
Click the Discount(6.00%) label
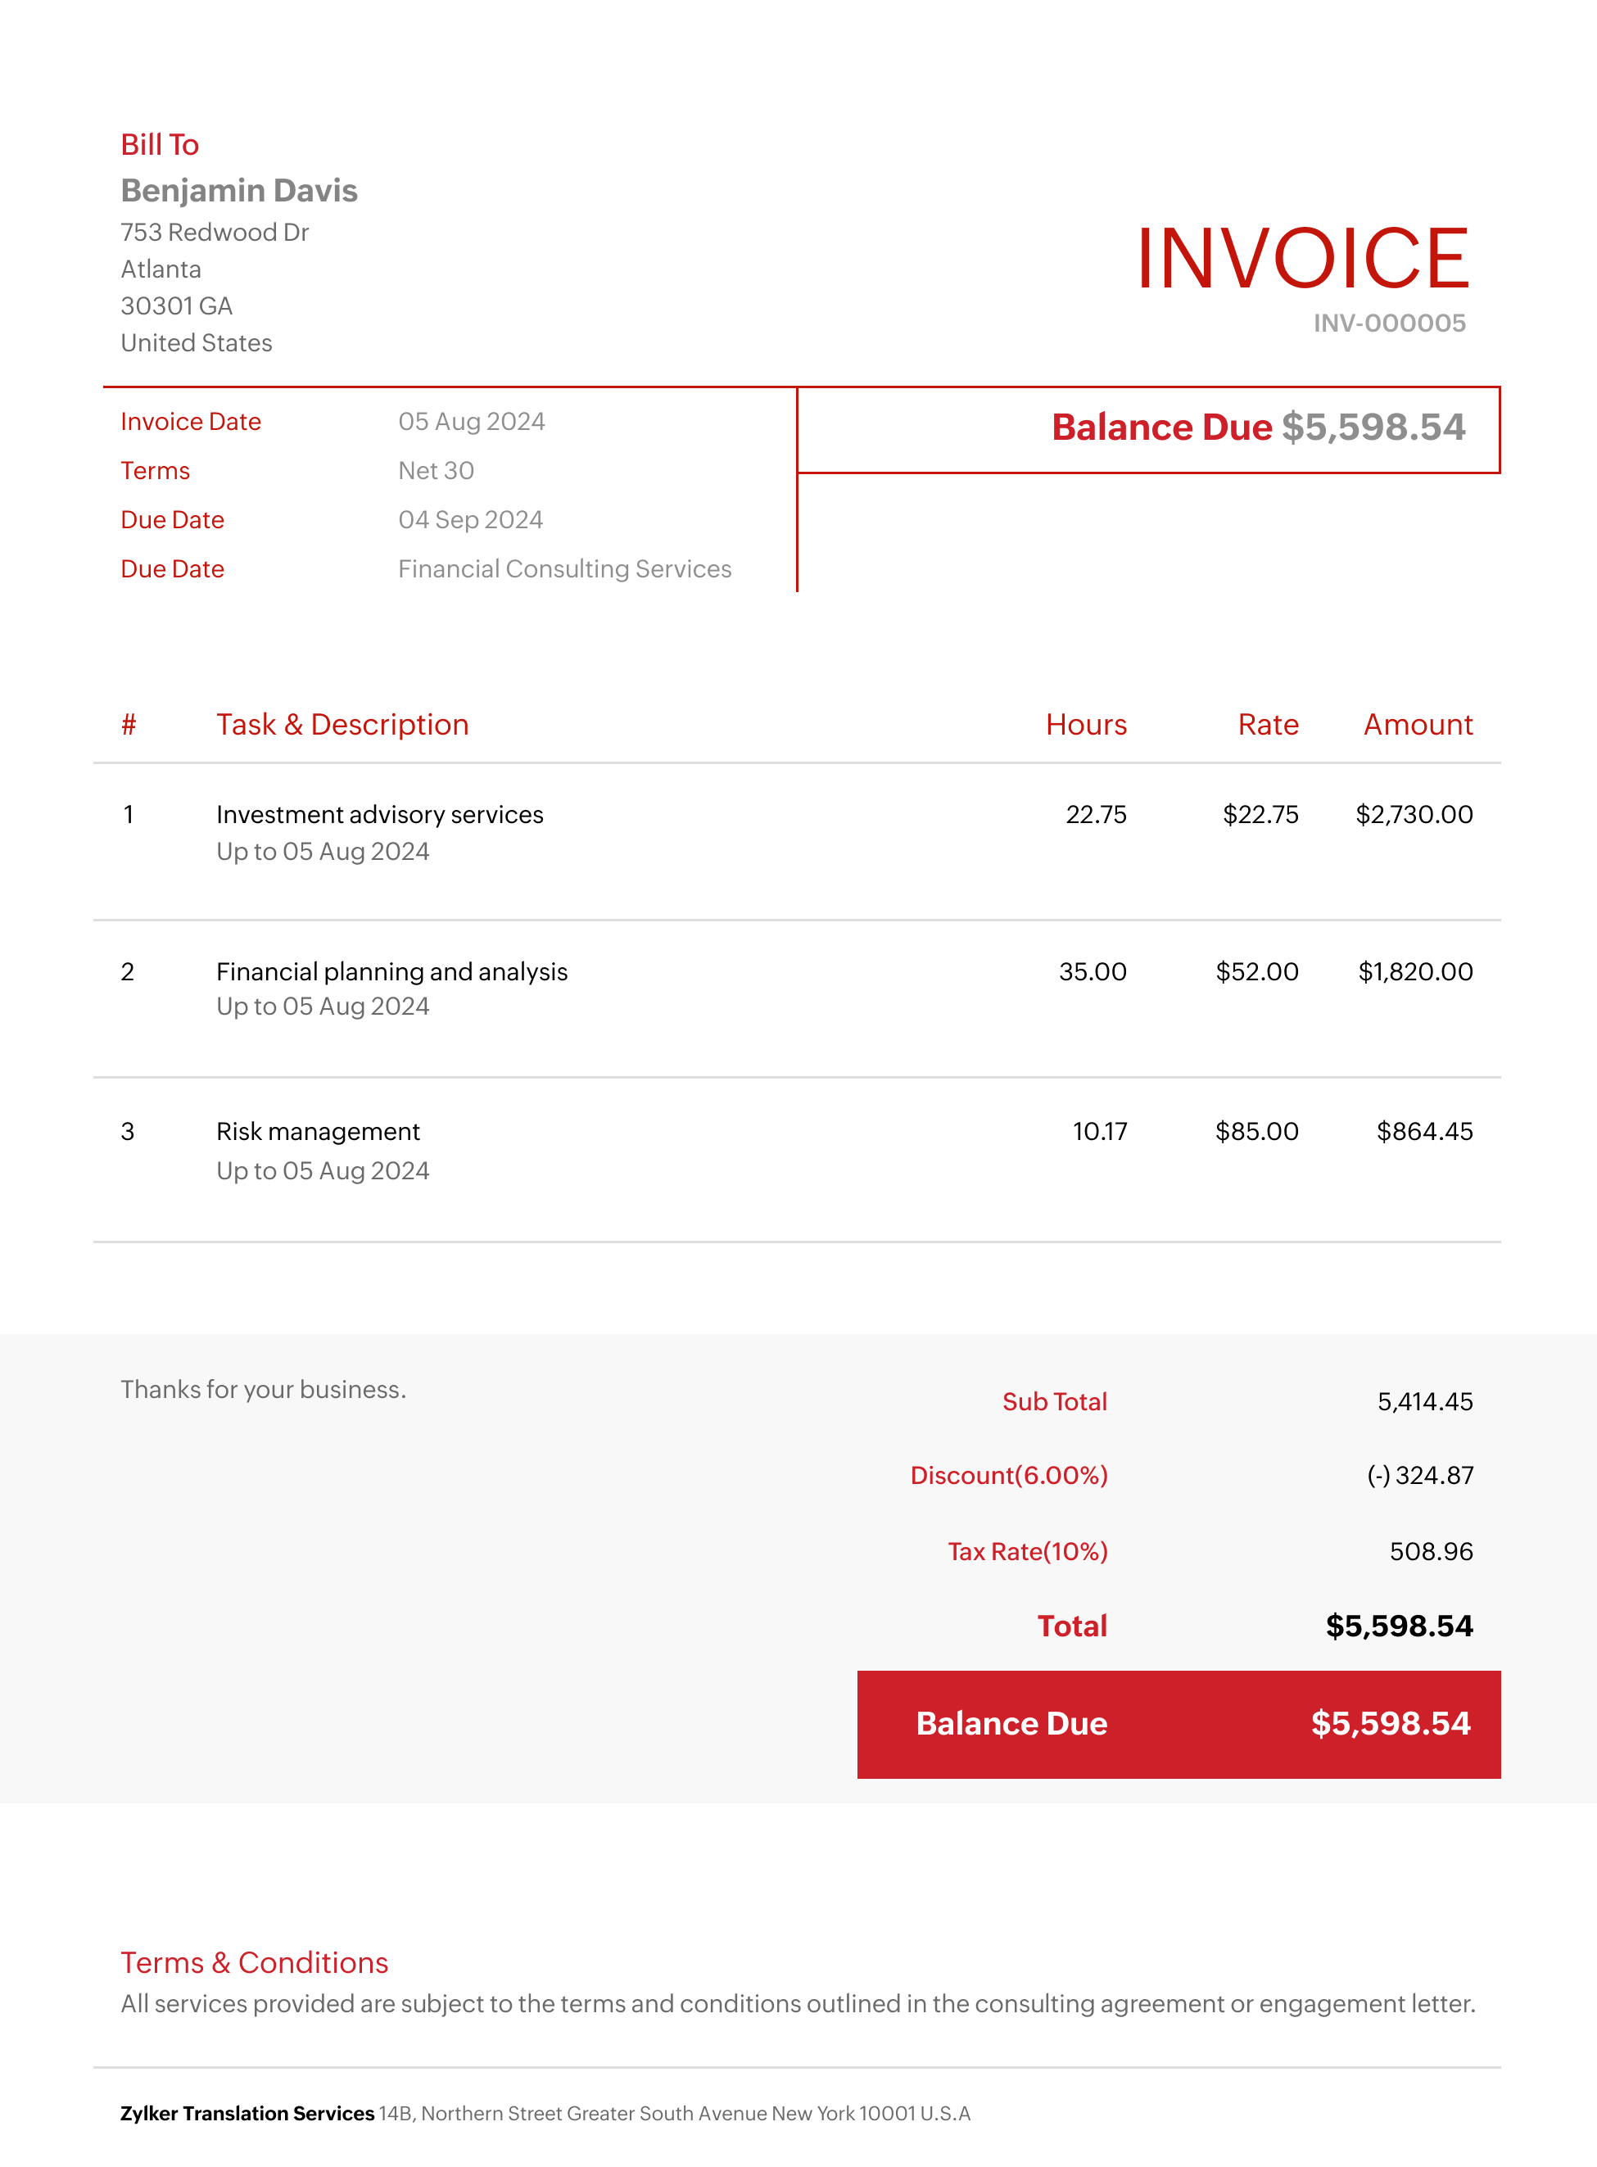coord(1008,1475)
